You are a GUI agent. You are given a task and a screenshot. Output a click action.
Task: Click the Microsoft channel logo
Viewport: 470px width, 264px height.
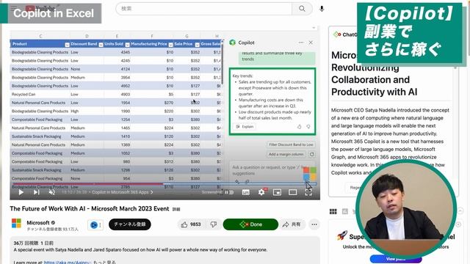[16, 223]
